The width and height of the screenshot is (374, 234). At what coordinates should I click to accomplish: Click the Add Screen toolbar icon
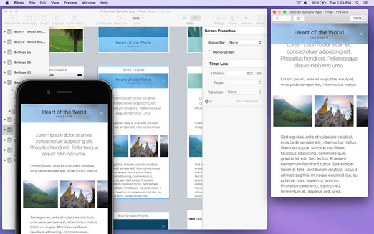(x=12, y=18)
